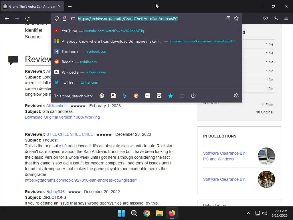The height and width of the screenshot is (220, 293).
Task: Search this time with Wikipedia icon
Action: (x=159, y=96)
